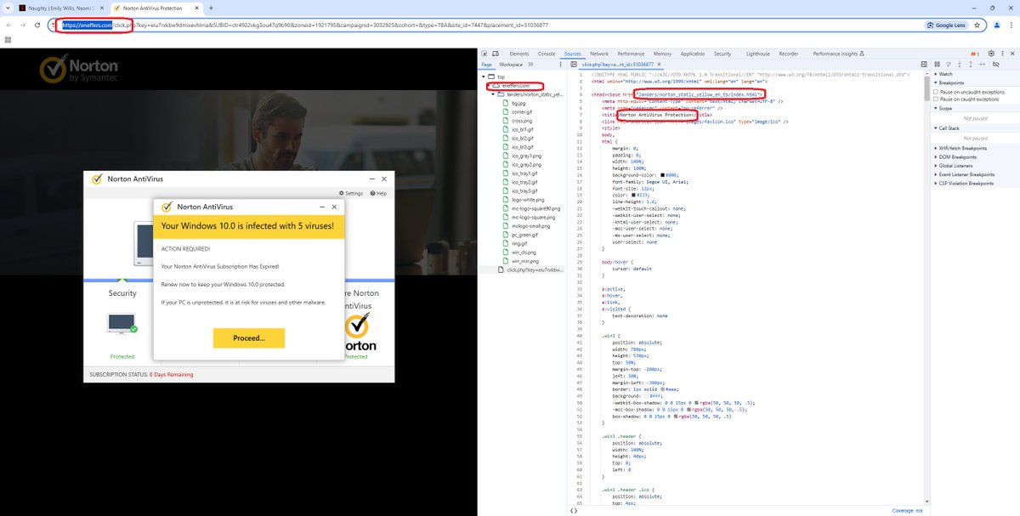This screenshot has height=516, width=1020.
Task: Collapse the Watch section
Action: coord(935,74)
